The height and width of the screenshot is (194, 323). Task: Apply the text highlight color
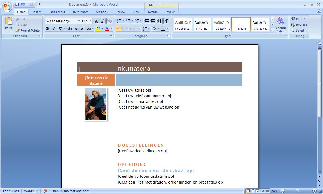tap(98, 29)
